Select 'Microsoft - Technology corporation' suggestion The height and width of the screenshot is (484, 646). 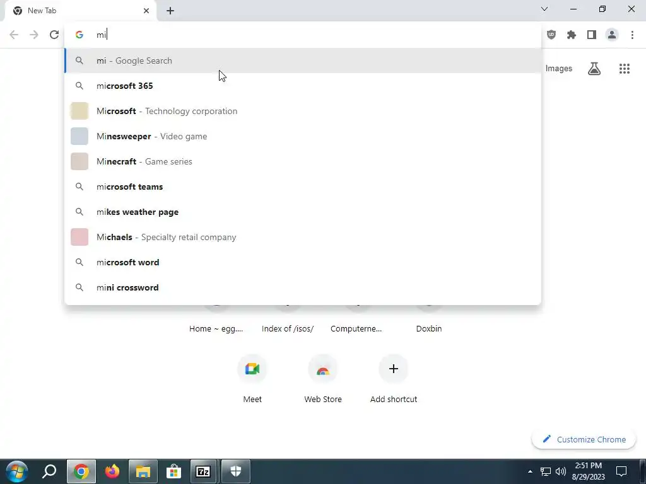point(303,111)
